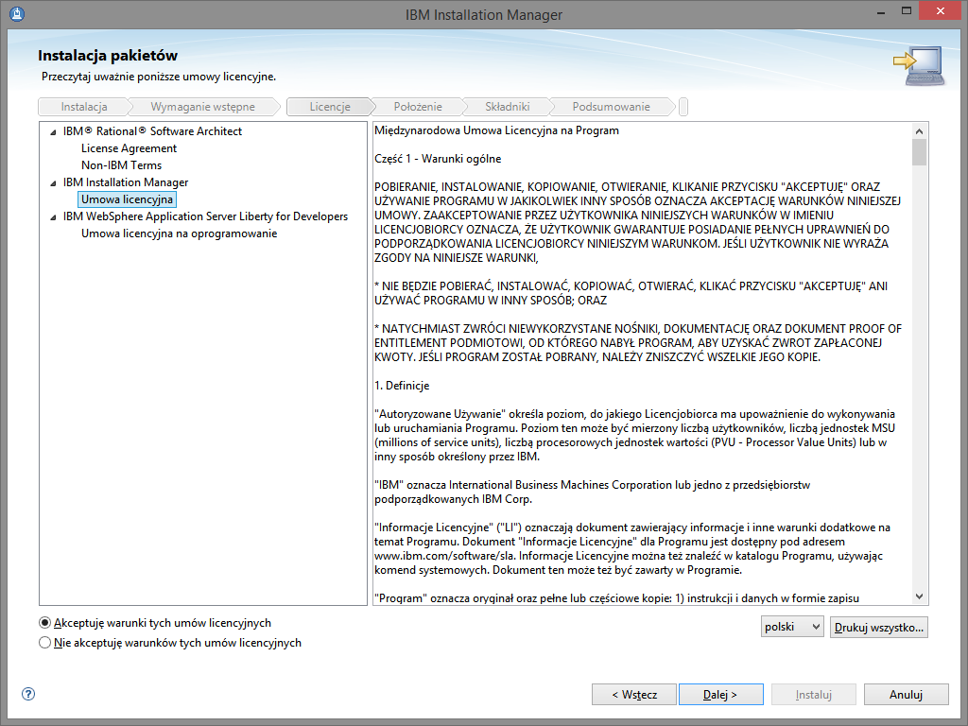968x726 pixels.
Task: Go to the Instalacja wizard step
Action: point(84,107)
